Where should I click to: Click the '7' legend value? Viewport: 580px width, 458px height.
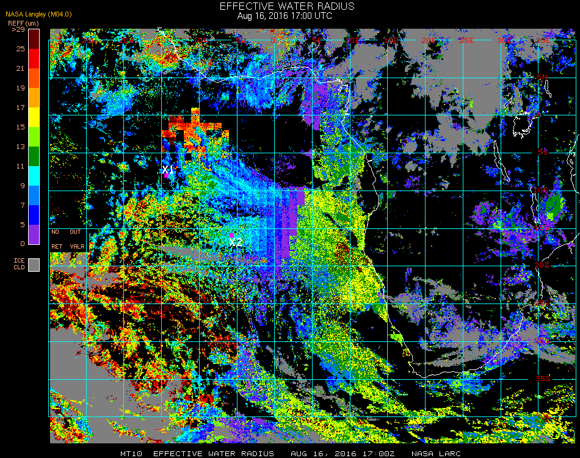(x=23, y=205)
